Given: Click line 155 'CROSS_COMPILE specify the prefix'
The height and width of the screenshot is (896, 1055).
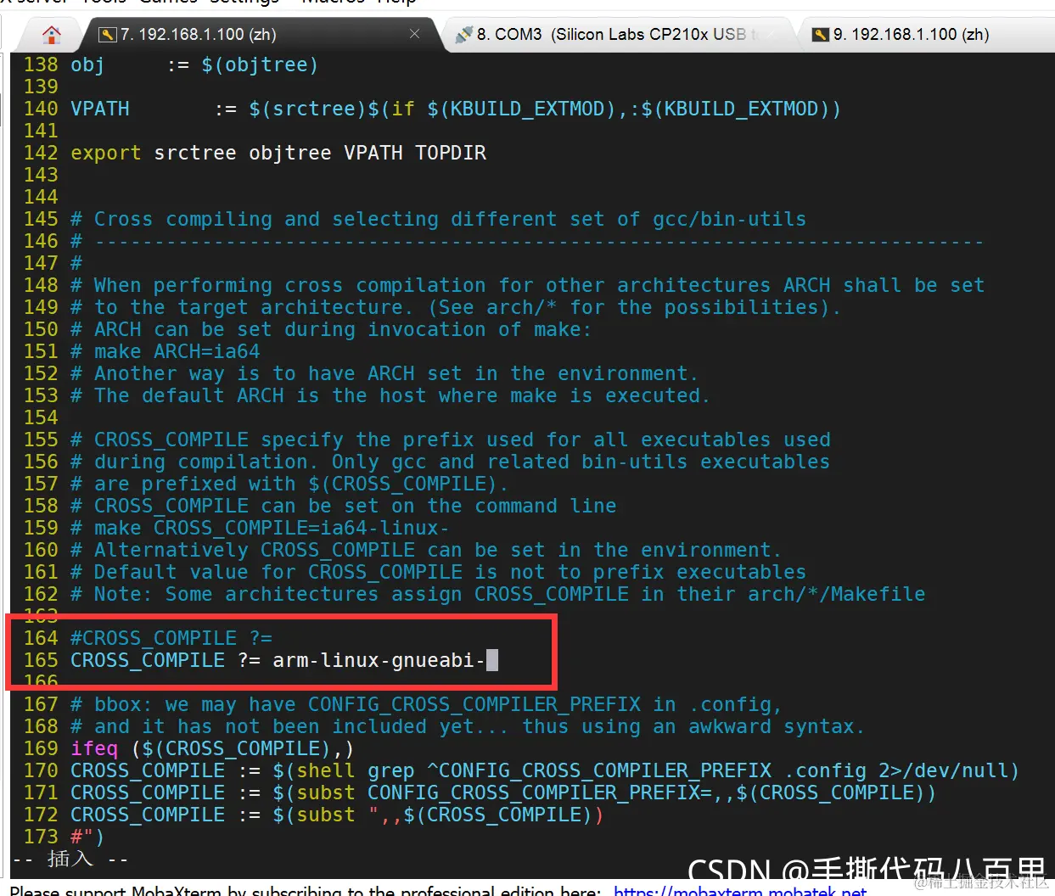Looking at the screenshot, I should 451,440.
